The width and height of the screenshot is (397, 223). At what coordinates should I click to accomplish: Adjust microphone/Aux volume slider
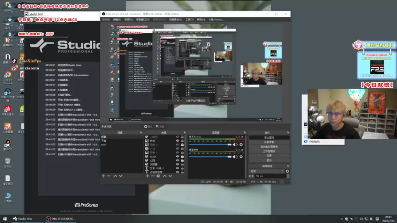[x=210, y=145]
